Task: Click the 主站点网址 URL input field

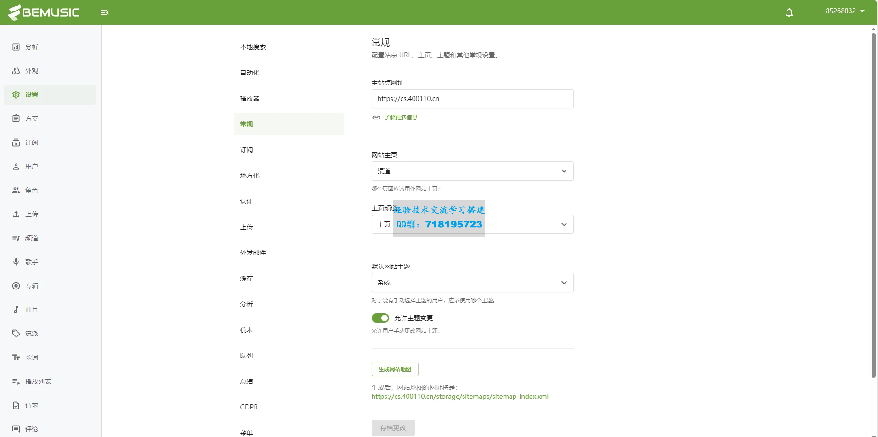Action: 472,98
